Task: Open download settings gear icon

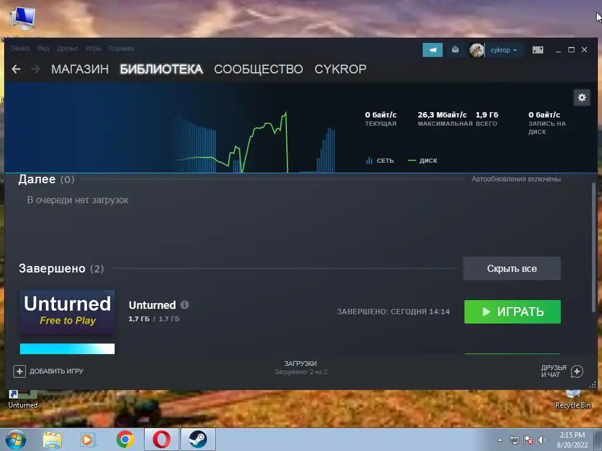Action: pos(581,97)
